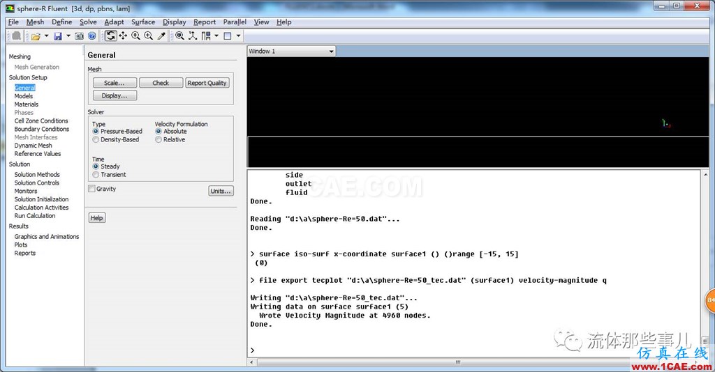
Task: Select Dynamic Mesh in tree
Action: [34, 145]
